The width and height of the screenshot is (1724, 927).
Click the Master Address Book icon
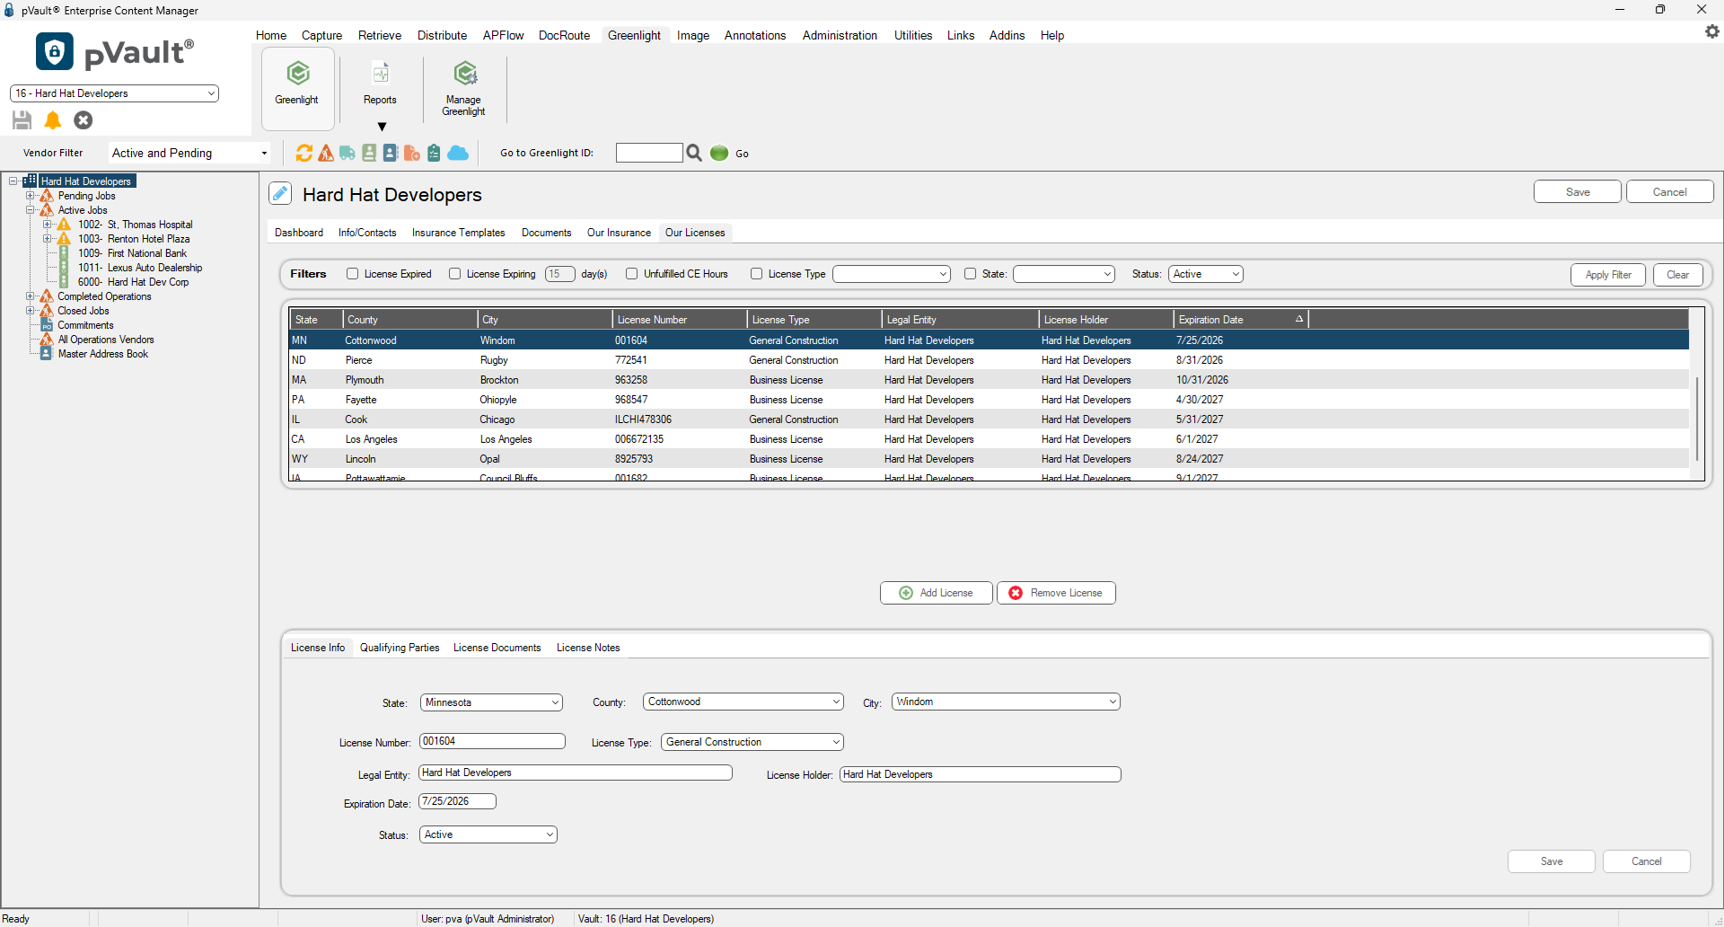[47, 354]
